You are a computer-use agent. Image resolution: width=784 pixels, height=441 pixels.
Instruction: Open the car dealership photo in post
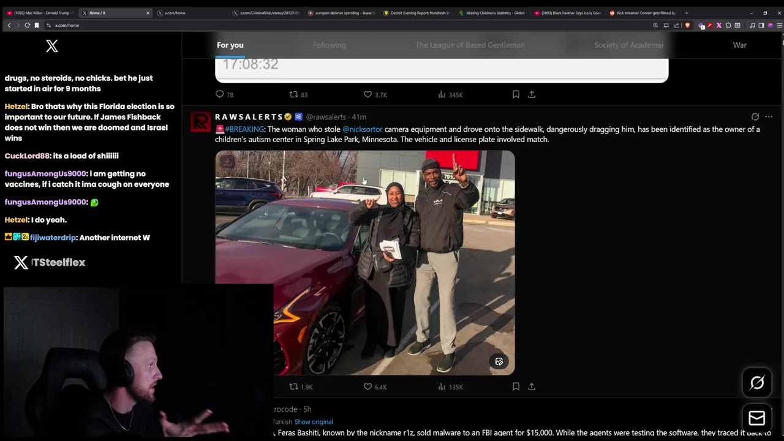[x=364, y=262]
